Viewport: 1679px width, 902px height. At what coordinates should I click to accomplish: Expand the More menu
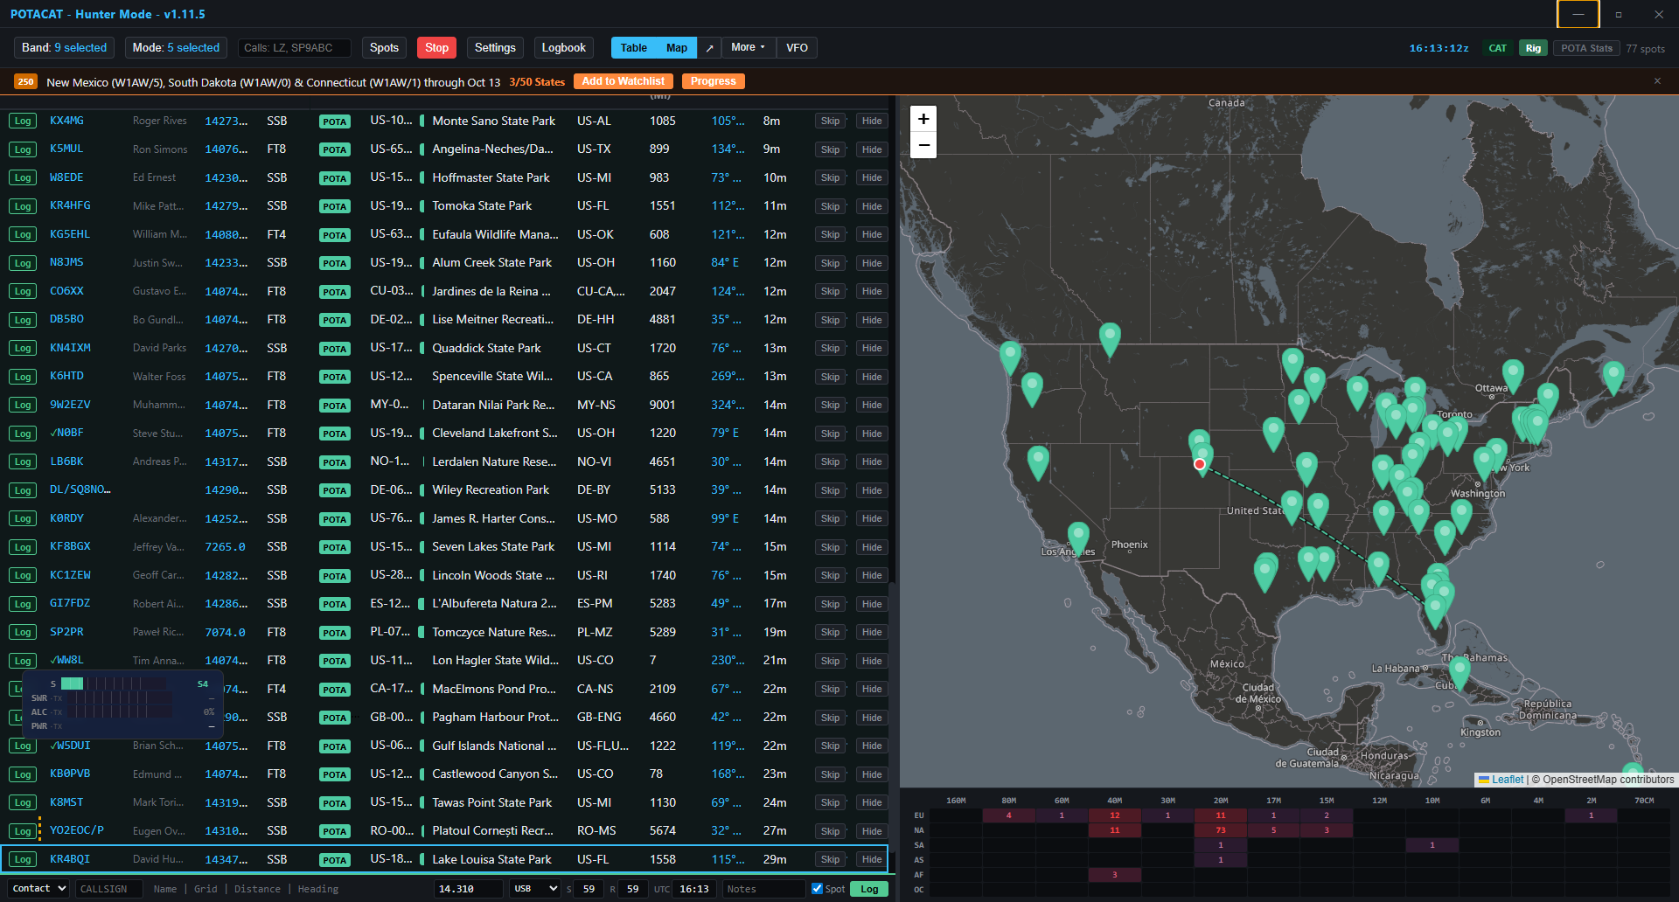click(749, 48)
